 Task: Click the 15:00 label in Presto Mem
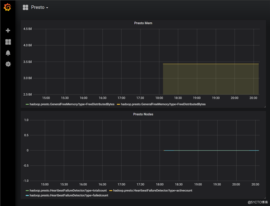[46, 98]
